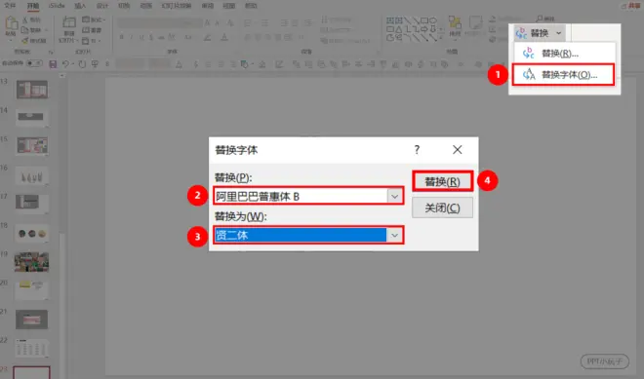Click the help question mark in 替换字体 dialog
644x379 pixels.
coord(417,150)
